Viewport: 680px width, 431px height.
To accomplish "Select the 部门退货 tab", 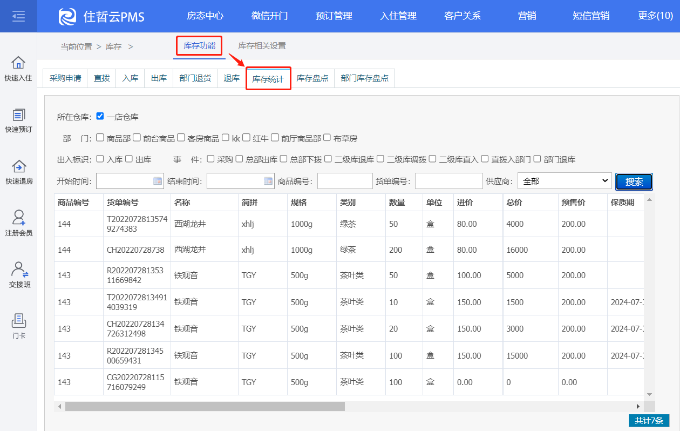I will pos(195,78).
